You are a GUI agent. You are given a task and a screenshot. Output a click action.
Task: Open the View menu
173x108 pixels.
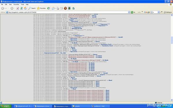click(x=10, y=4)
